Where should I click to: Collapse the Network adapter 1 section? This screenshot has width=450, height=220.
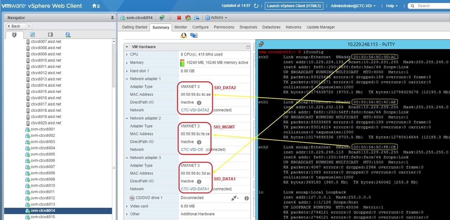click(x=127, y=79)
